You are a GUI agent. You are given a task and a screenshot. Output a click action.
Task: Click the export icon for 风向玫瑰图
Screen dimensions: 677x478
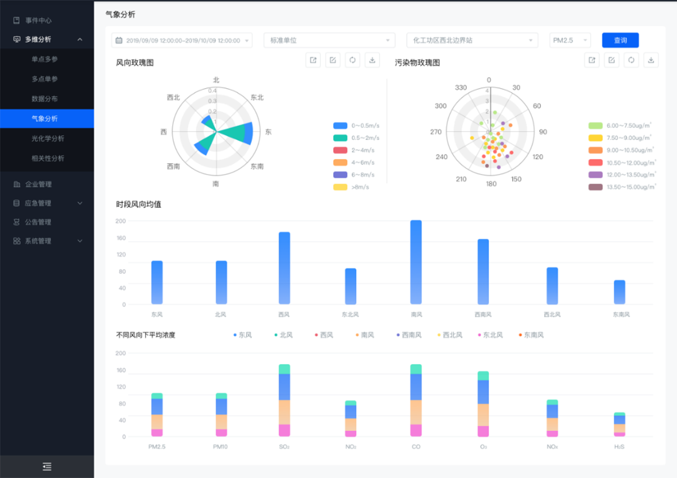click(313, 60)
